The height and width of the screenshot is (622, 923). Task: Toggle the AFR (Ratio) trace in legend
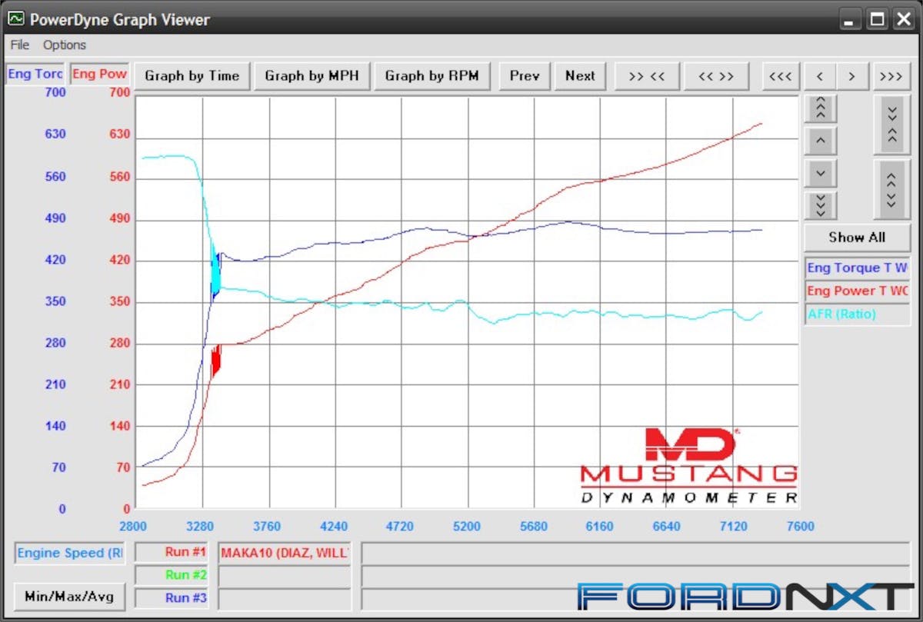tap(857, 314)
